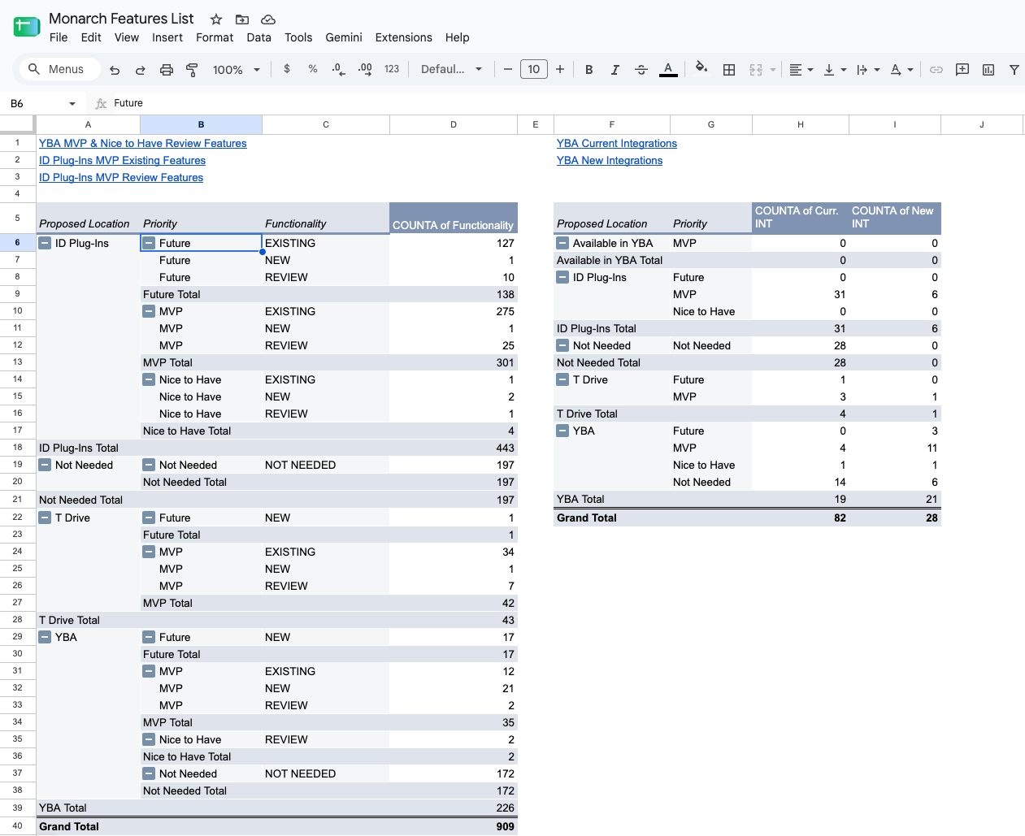Insert link icon in toolbar

[x=936, y=70]
